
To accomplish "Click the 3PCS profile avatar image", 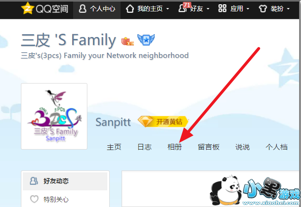I will point(54,116).
